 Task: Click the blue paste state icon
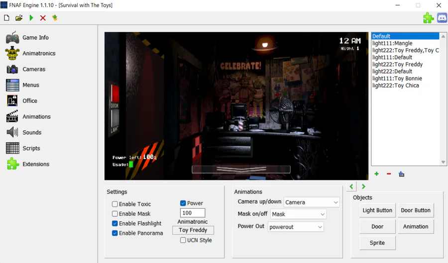(401, 174)
